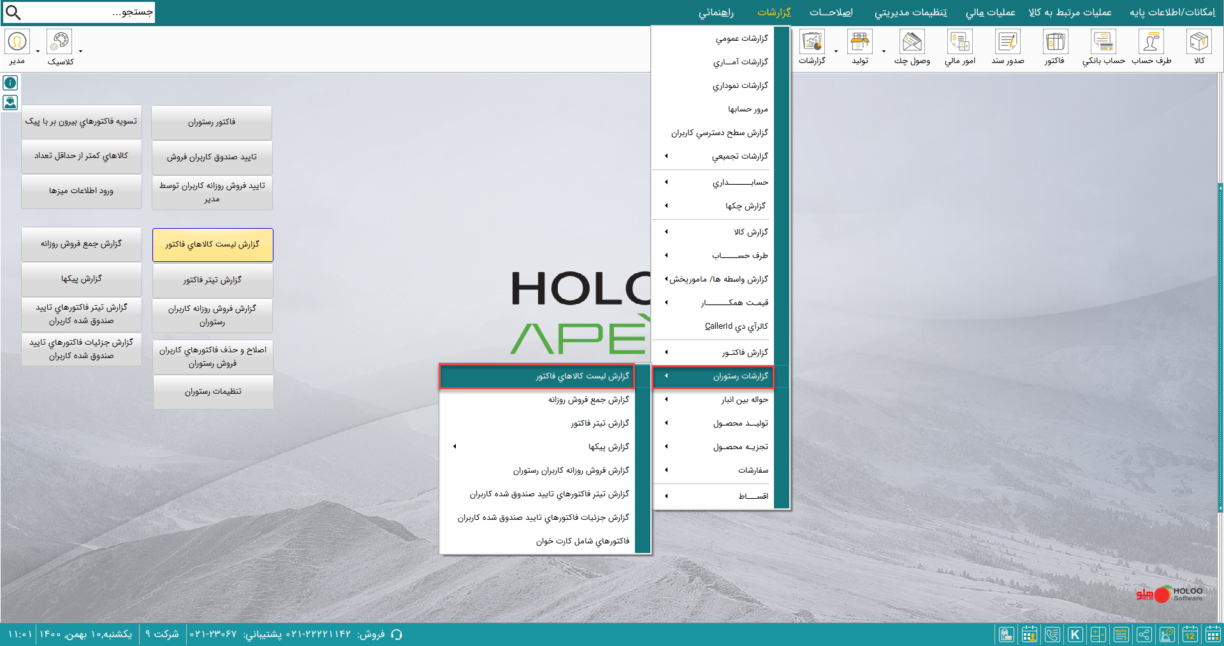Select فاکتورهاي شامل کارت خوان in submenu
This screenshot has height=646, width=1224.
click(537, 541)
